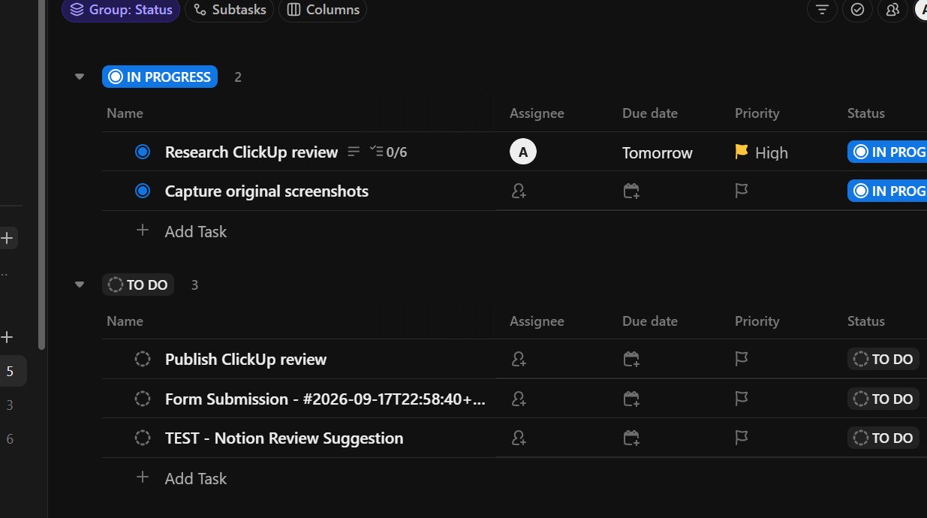
Task: Change status dropdown of Capture original screenshots
Action: (886, 191)
